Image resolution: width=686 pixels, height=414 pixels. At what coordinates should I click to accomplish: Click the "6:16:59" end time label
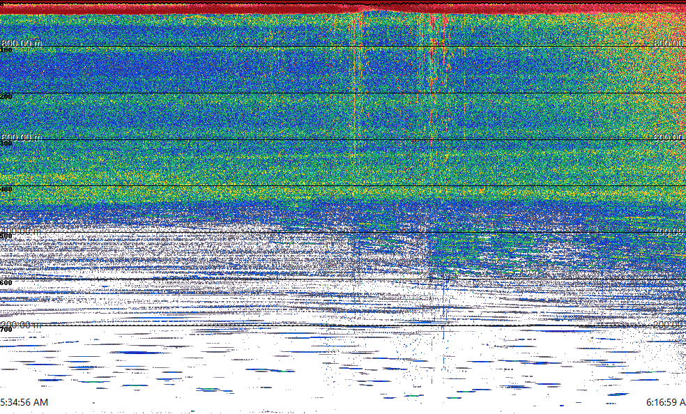tap(666, 402)
